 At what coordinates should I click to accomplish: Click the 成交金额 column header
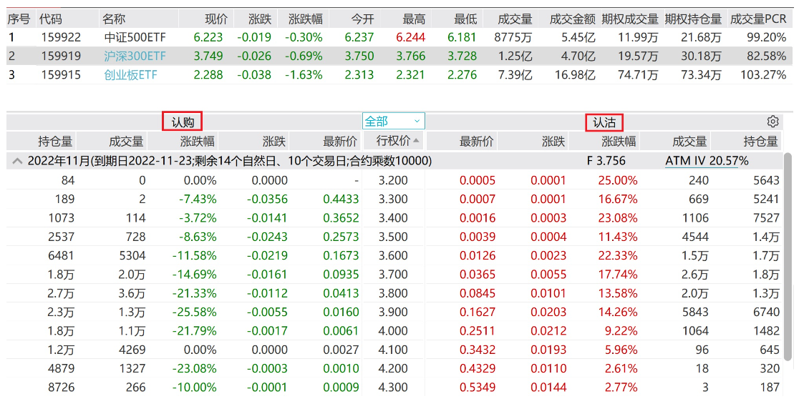(x=573, y=19)
